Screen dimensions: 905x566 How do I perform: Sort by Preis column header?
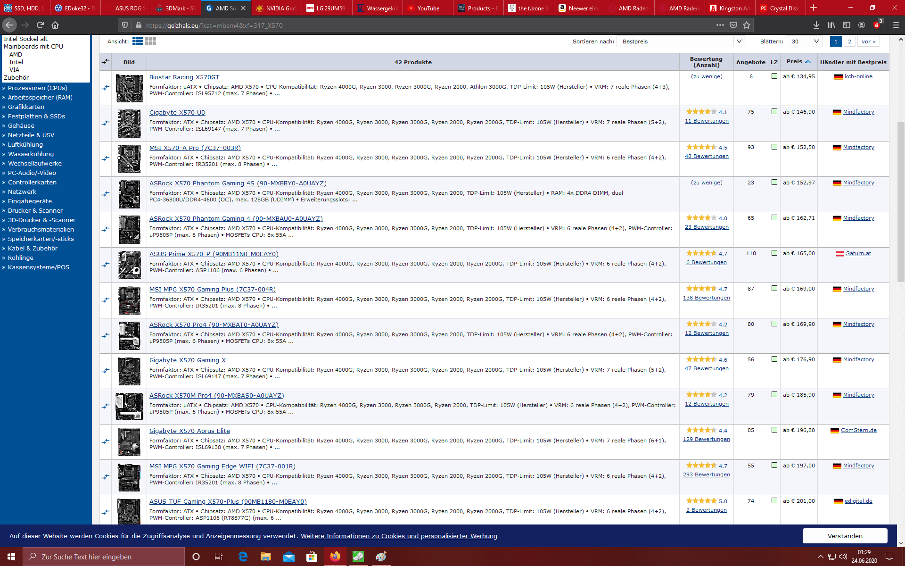(798, 62)
